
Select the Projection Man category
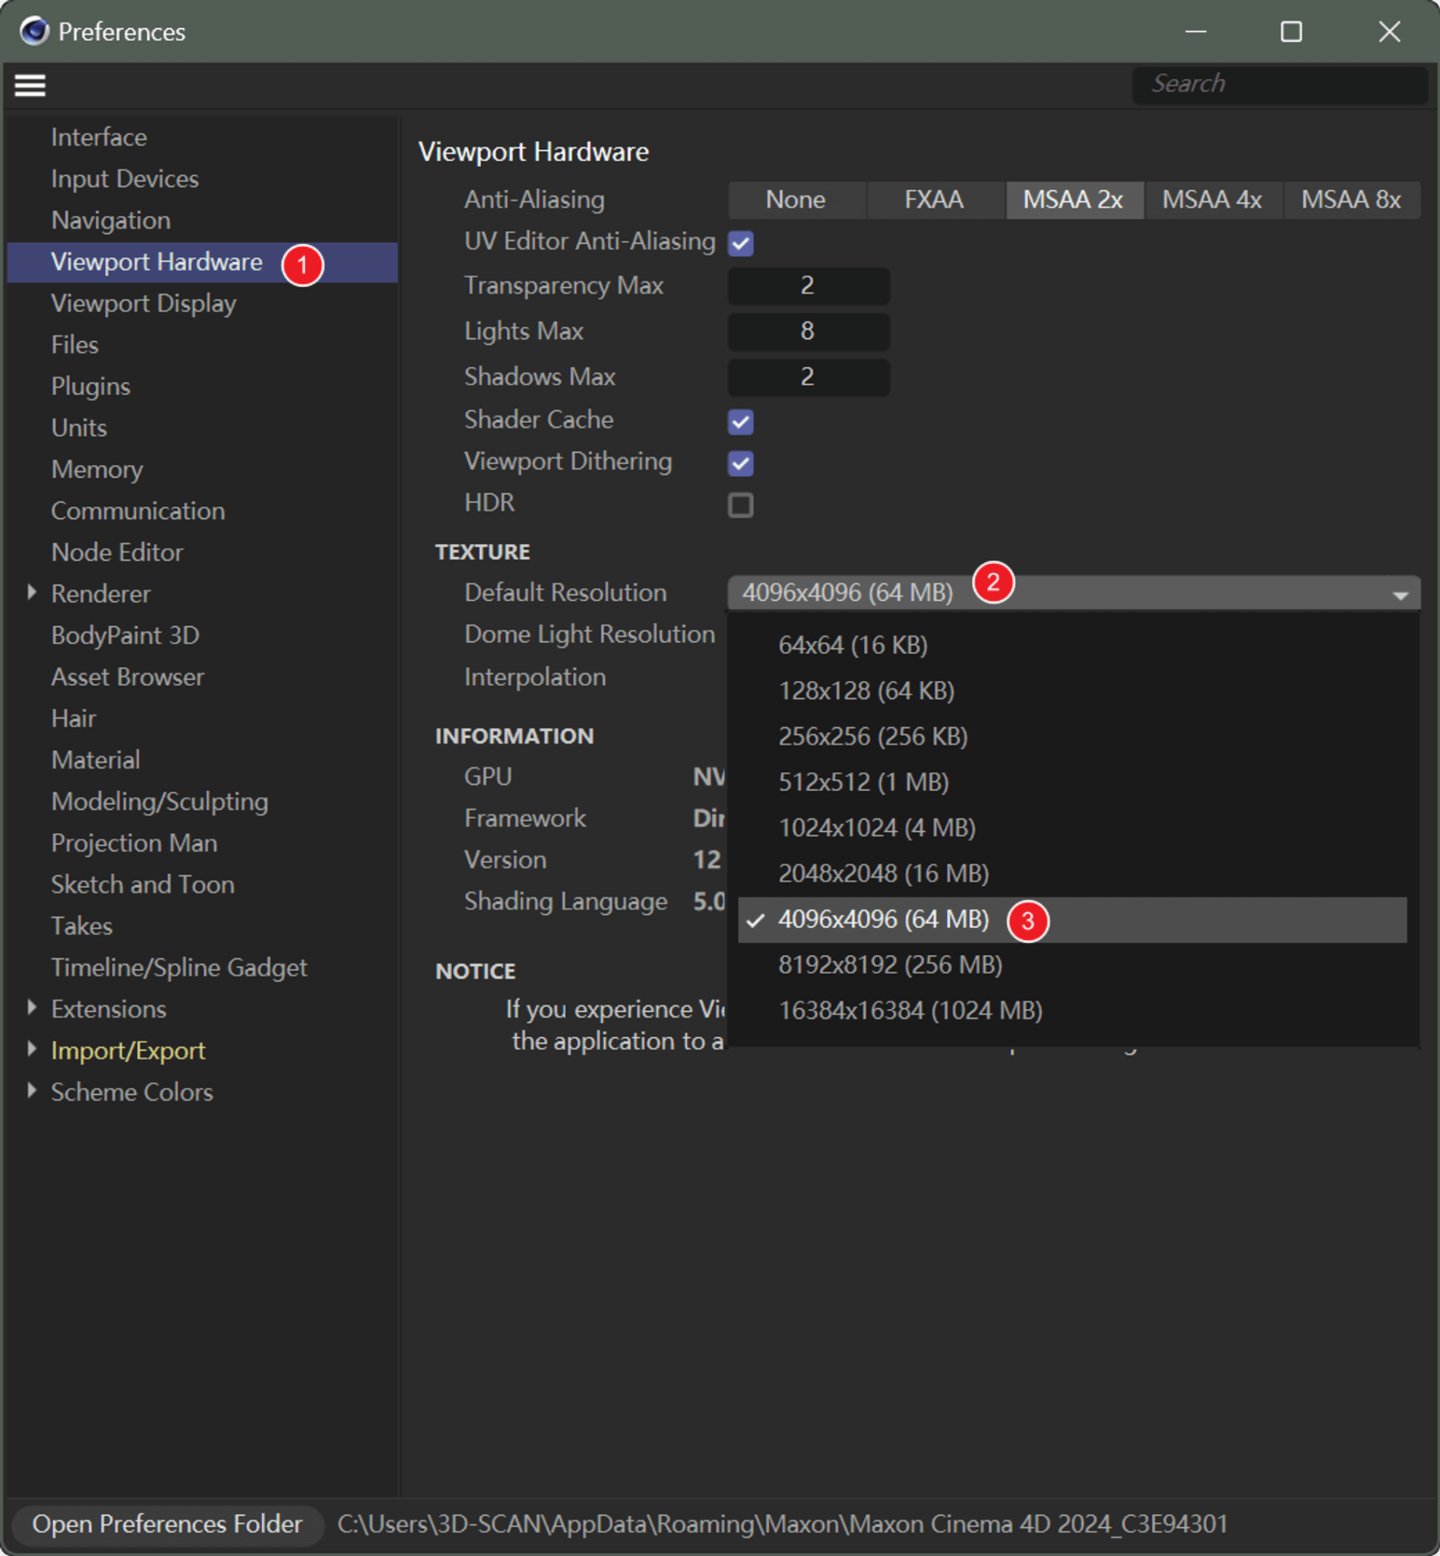pos(133,843)
